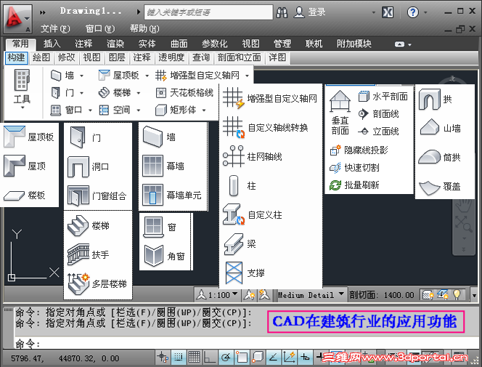The image size is (482, 367).
Task: Select the 幕墙 curtain wall tool
Action: coord(163,166)
